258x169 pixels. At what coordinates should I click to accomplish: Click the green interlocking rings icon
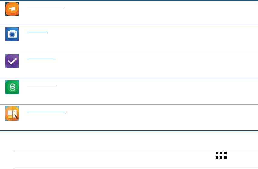pos(12,87)
